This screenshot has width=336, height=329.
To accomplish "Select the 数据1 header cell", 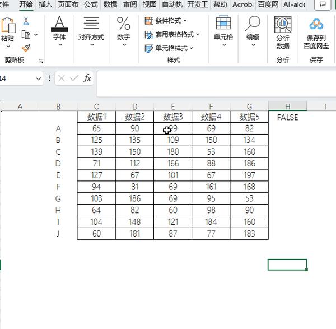I will [x=96, y=117].
